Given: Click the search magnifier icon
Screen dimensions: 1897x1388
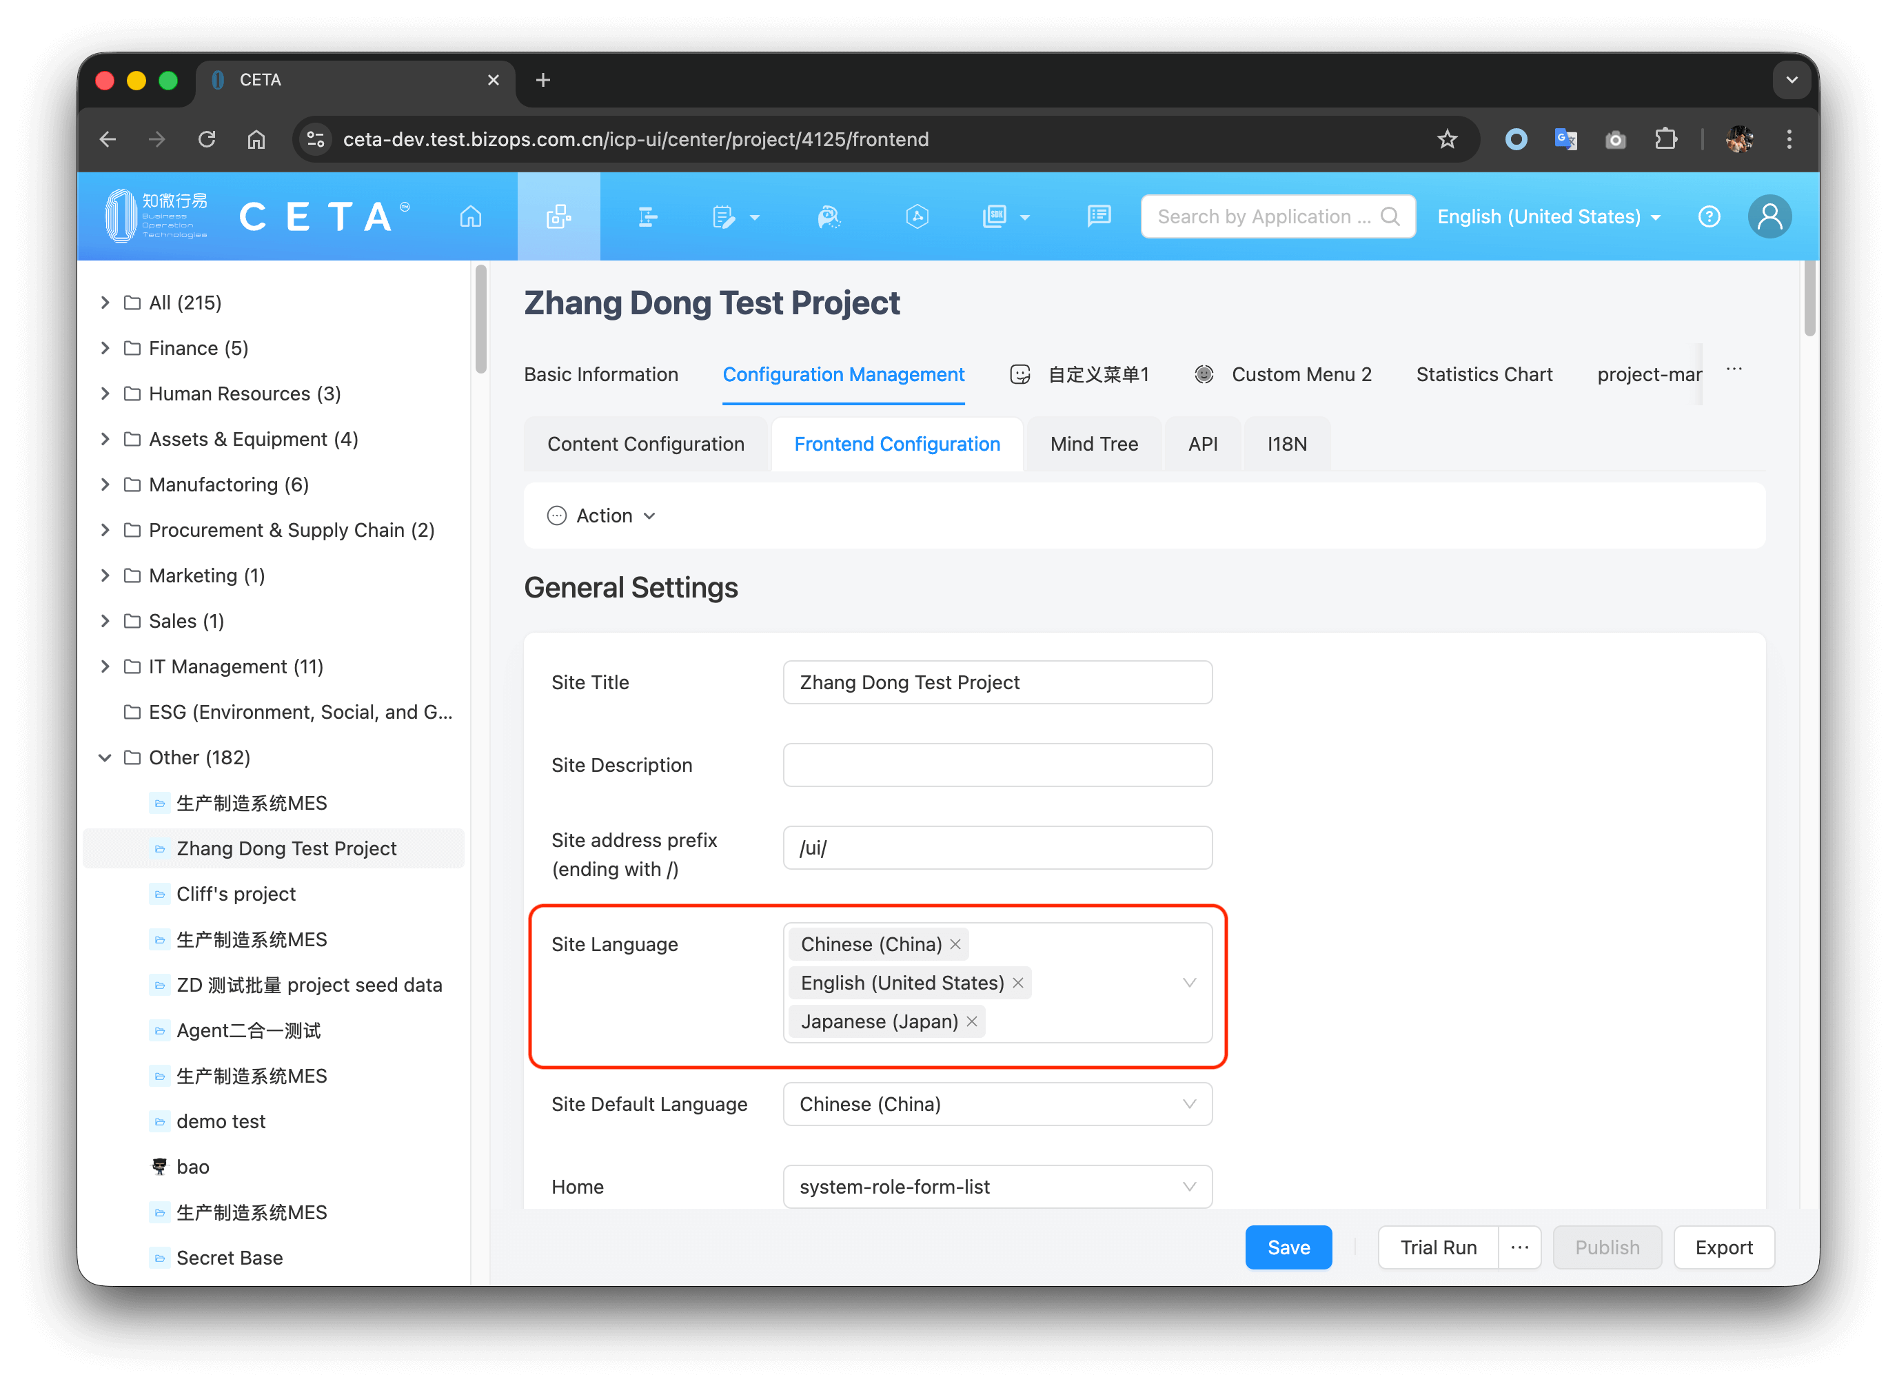Looking at the screenshot, I should (1390, 217).
